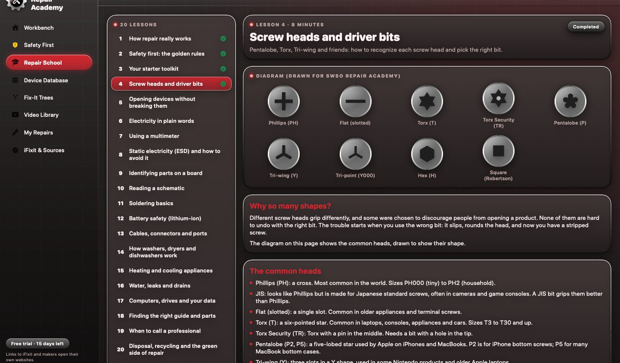Click the Tri-point (Y000) screw head icon

355,154
